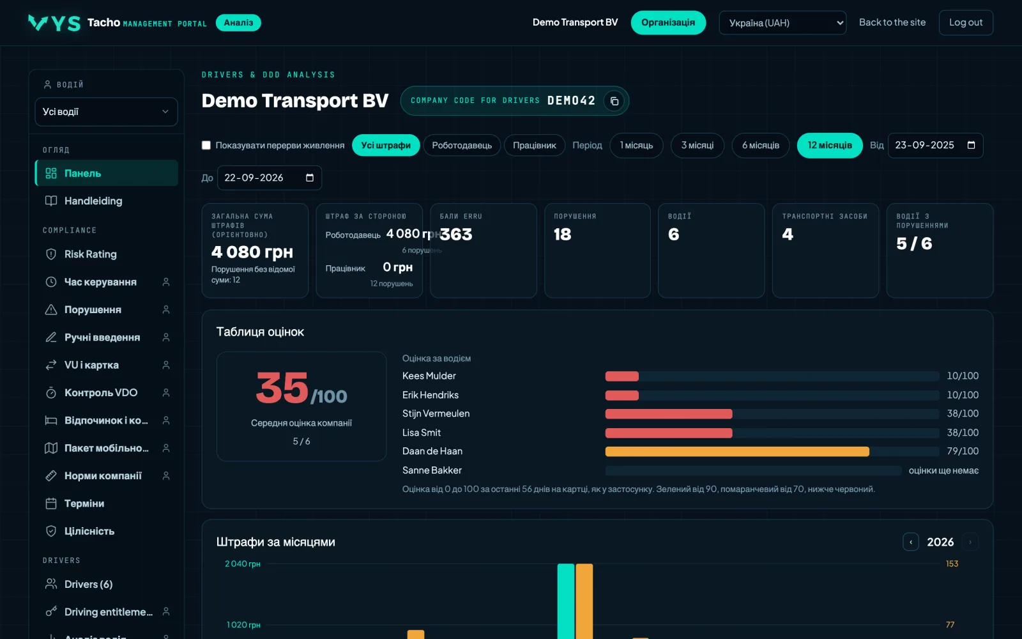
Task: Expand the Усі водії driver dropdown
Action: click(x=106, y=112)
